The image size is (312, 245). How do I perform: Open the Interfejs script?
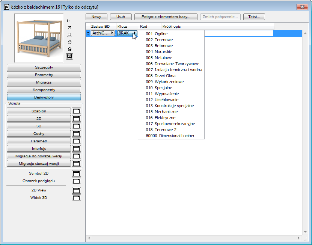pyautogui.click(x=39, y=148)
